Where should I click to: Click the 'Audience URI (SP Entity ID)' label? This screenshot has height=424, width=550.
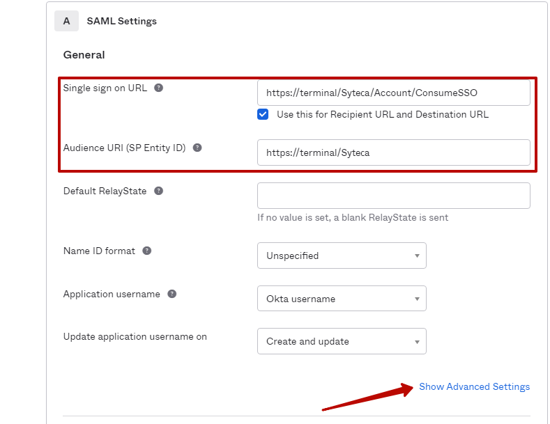pyautogui.click(x=124, y=148)
